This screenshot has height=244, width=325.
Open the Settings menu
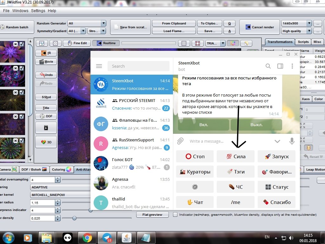38,10
